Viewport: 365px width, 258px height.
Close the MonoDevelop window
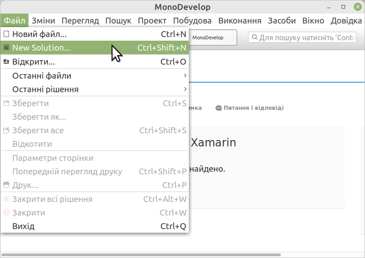[358, 7]
